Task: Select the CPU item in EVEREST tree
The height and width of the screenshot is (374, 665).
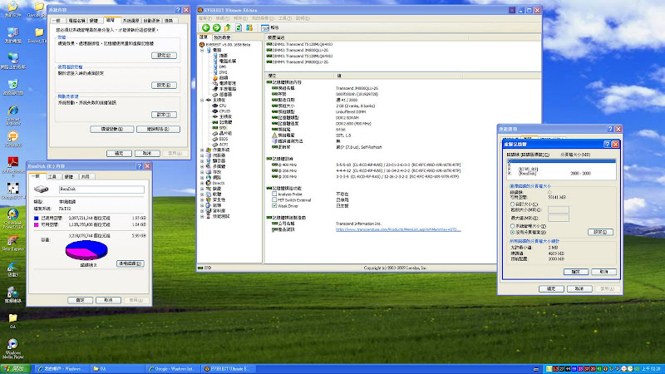Action: (224, 106)
